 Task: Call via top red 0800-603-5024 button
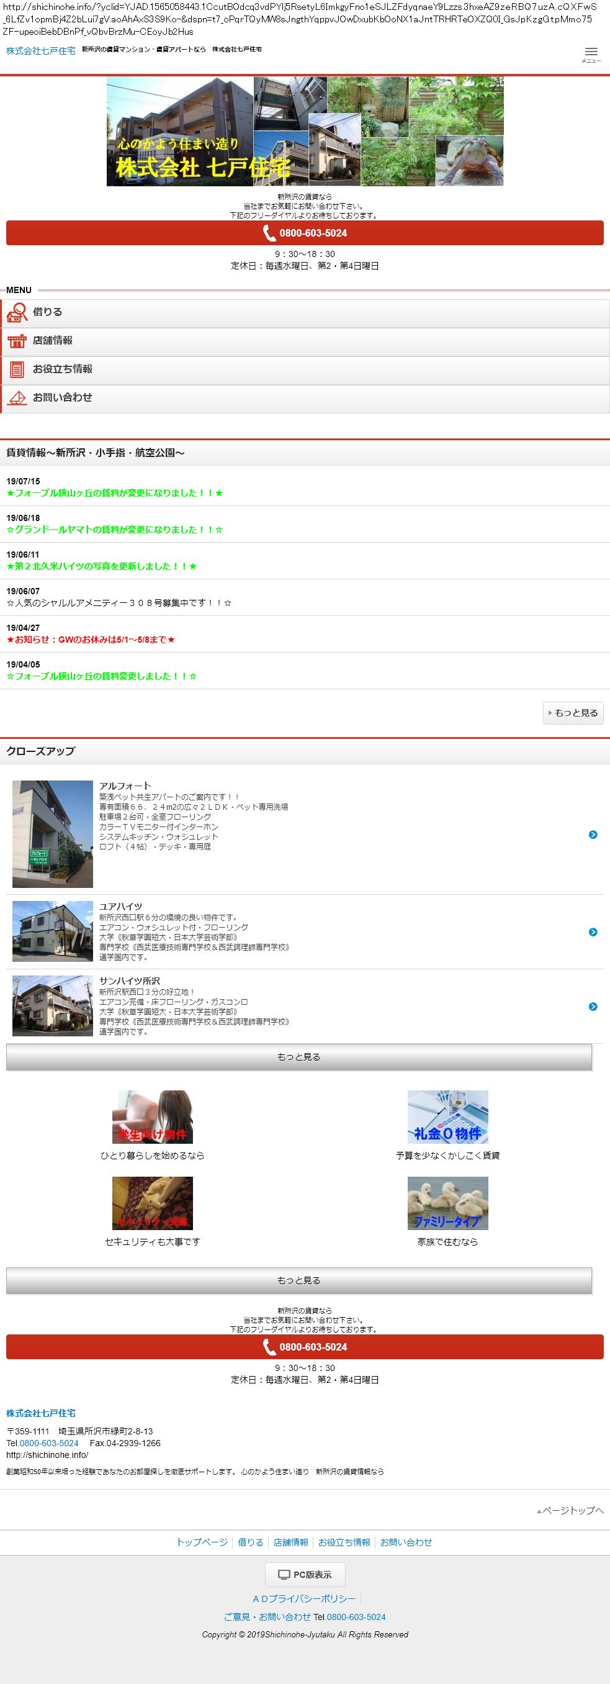pyautogui.click(x=304, y=233)
